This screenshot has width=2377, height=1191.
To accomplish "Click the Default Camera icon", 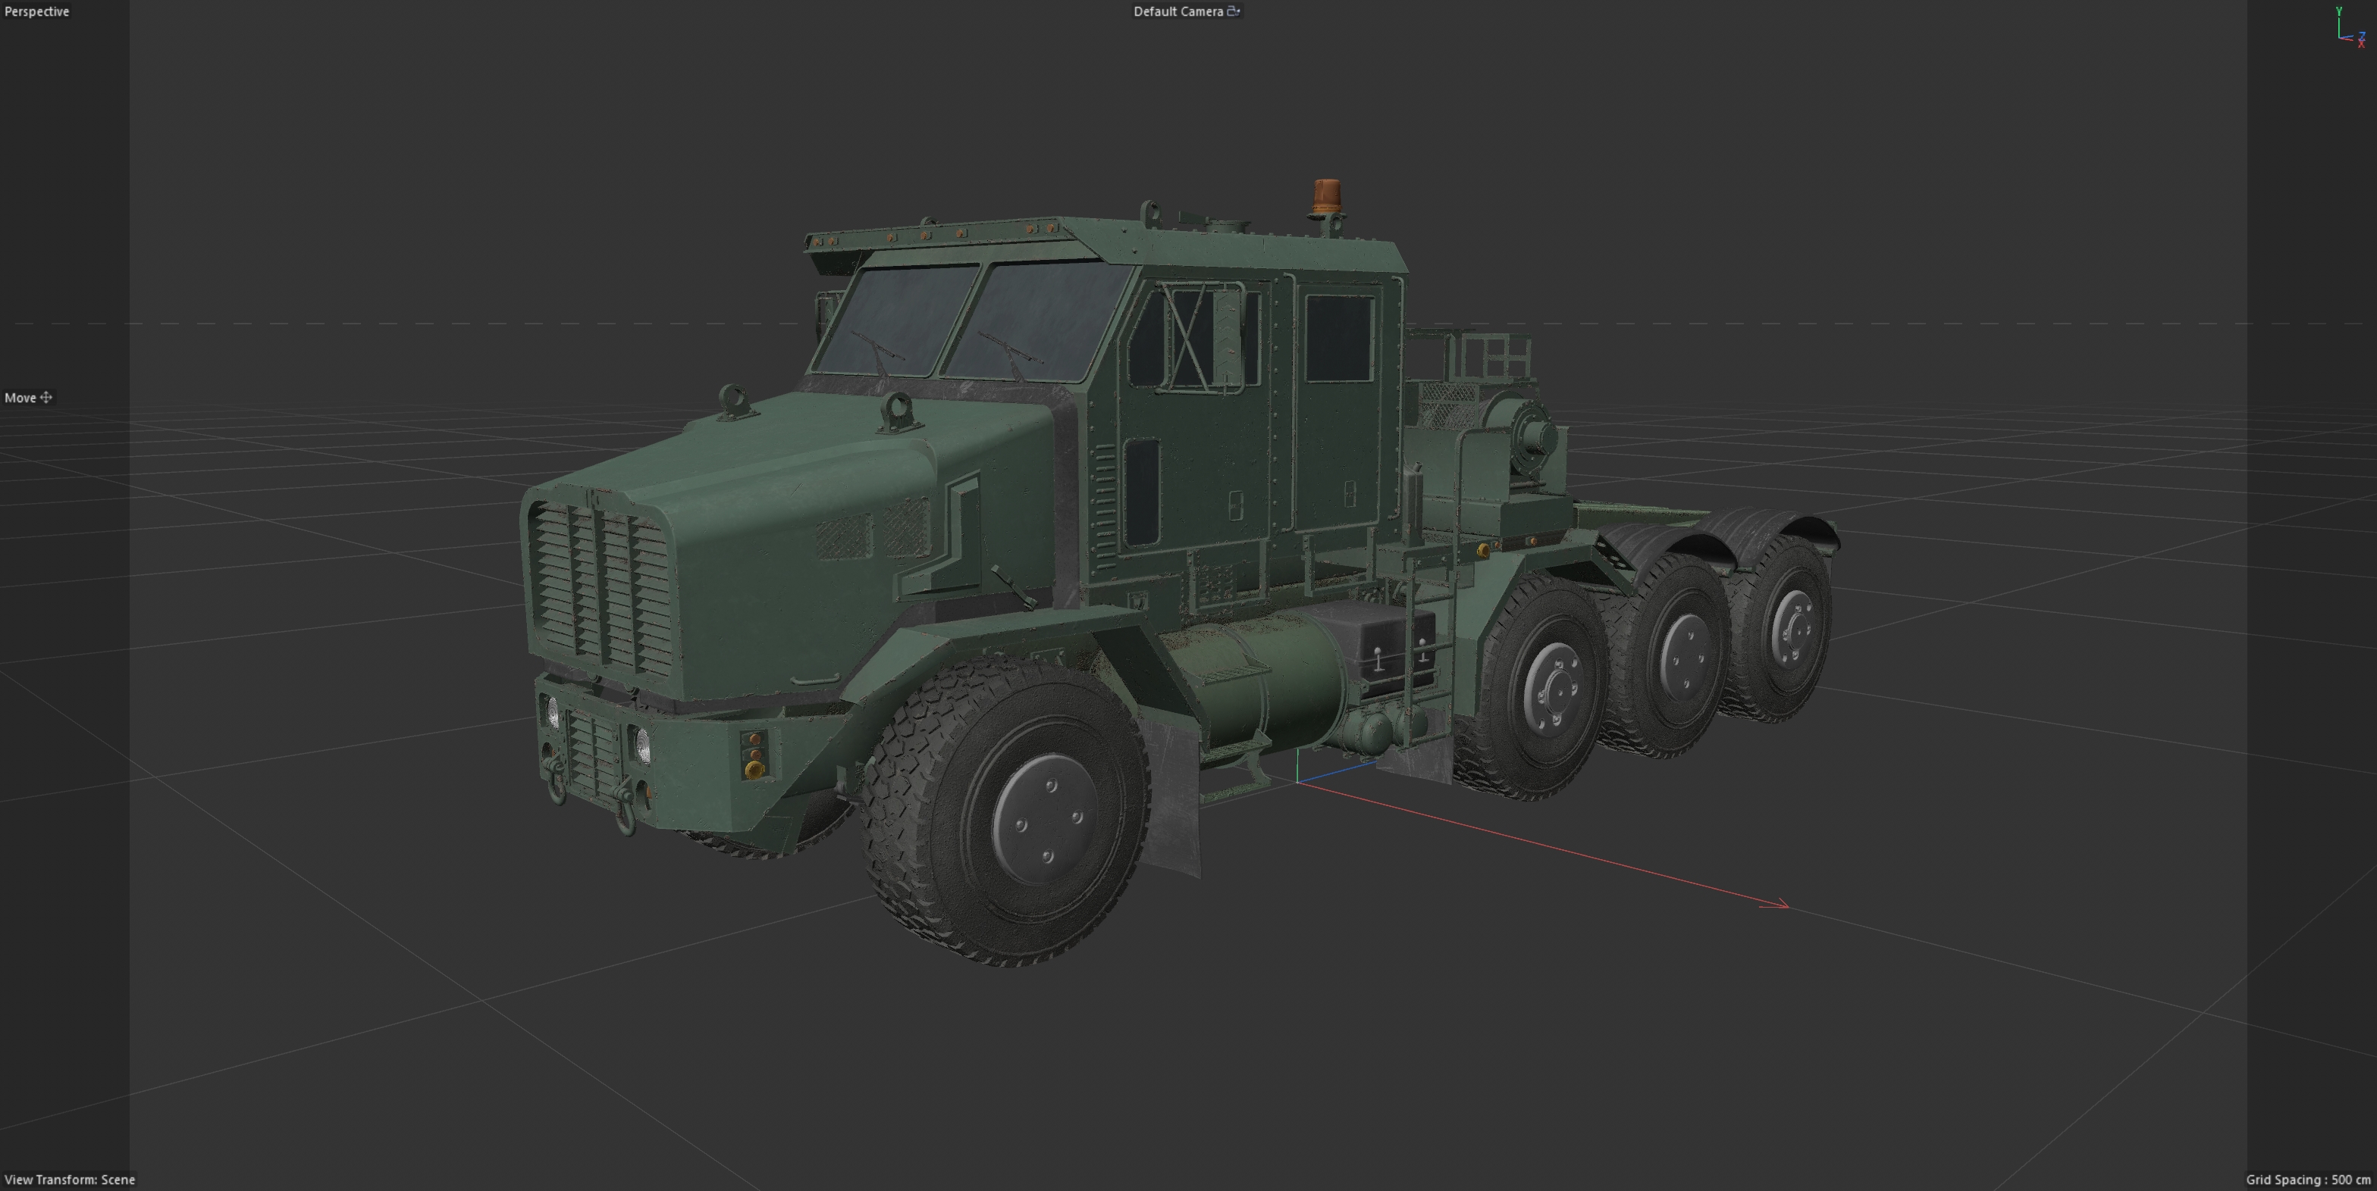I will 1233,11.
